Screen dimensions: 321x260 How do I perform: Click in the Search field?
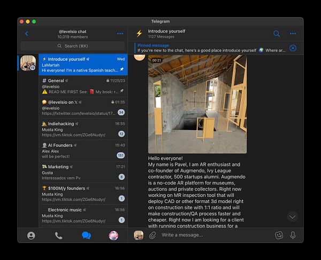click(x=72, y=46)
